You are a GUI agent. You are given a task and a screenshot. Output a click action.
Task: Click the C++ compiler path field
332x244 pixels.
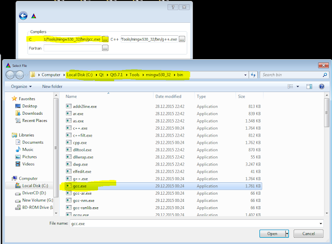(149, 39)
